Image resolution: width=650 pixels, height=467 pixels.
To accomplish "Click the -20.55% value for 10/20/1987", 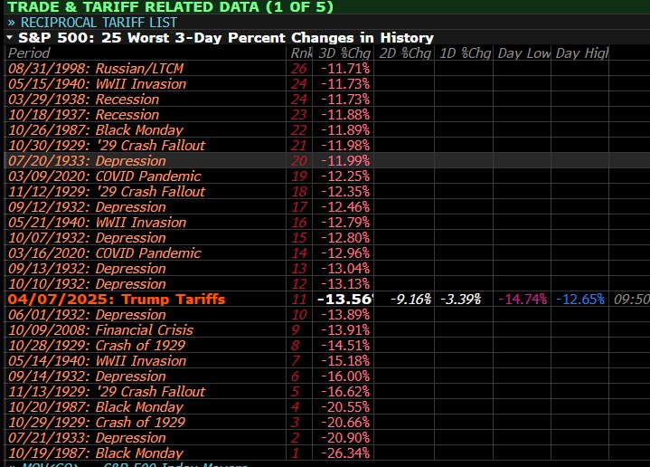I will pyautogui.click(x=345, y=406).
